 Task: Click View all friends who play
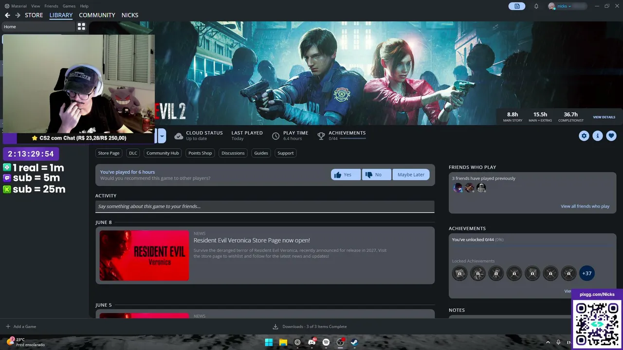(x=585, y=206)
